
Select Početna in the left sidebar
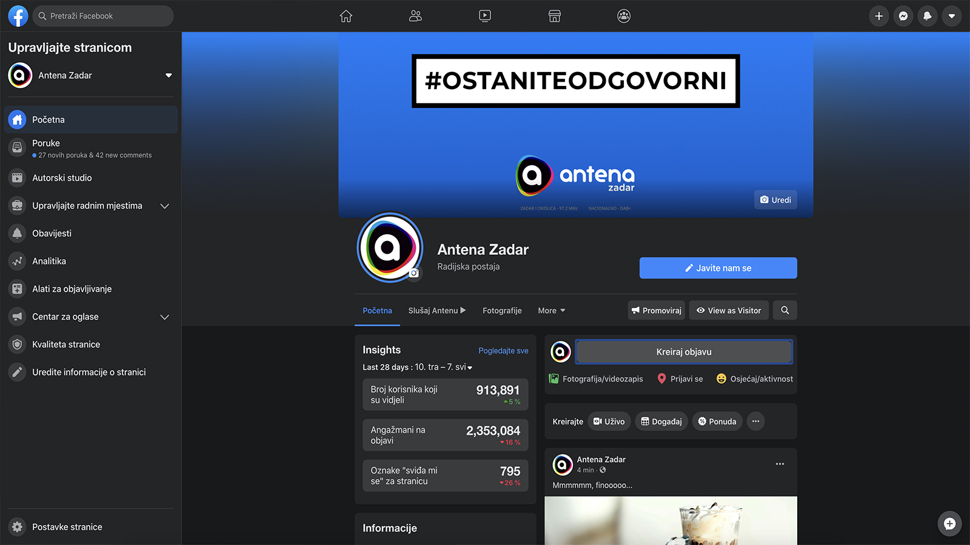point(91,119)
